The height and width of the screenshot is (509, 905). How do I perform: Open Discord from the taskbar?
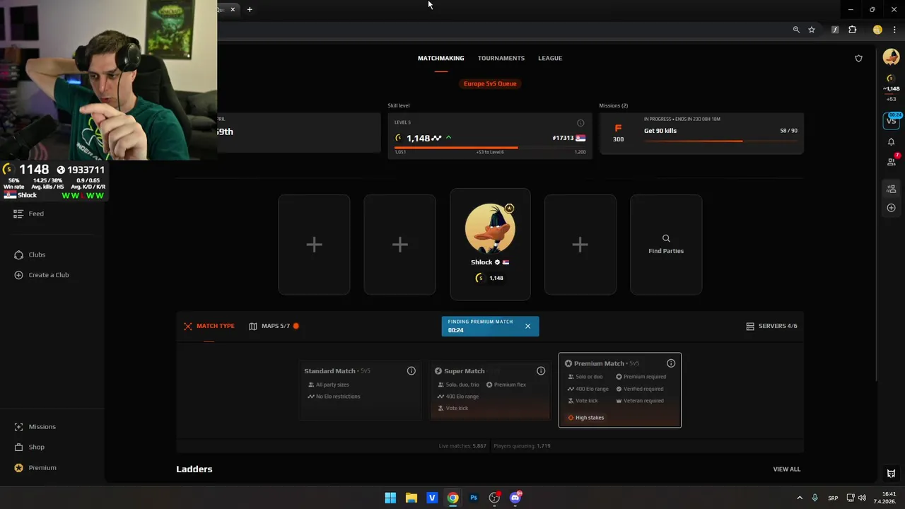515,498
